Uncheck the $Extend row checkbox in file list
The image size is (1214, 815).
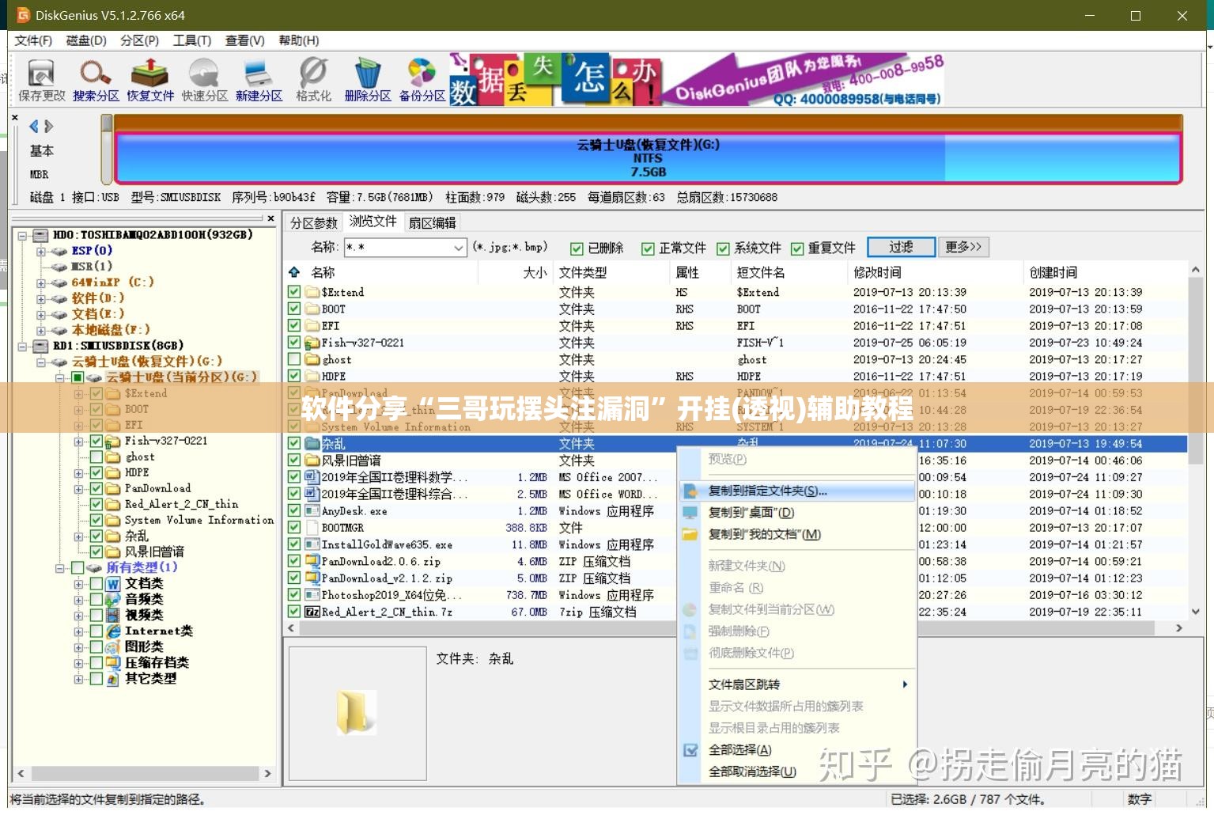click(x=294, y=292)
